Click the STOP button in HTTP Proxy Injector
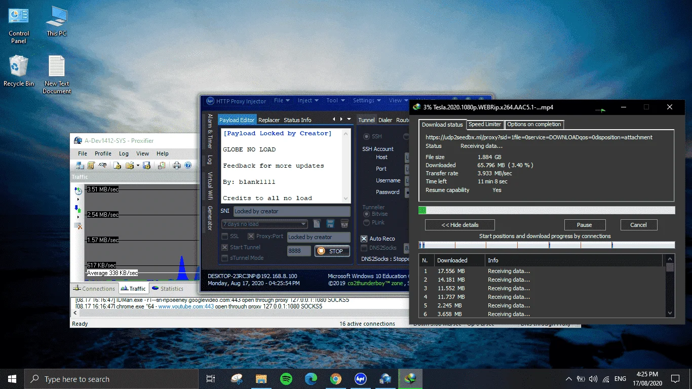Image resolution: width=692 pixels, height=389 pixels. coord(332,251)
